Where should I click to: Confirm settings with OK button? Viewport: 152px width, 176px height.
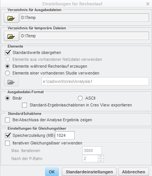[52, 172]
